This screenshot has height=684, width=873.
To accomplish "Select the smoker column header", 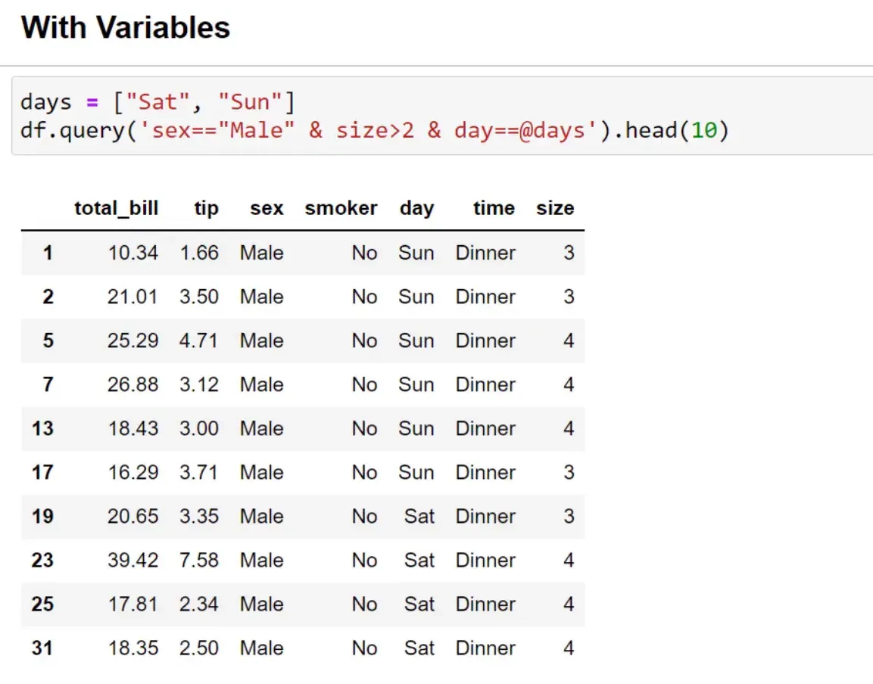I will coord(341,208).
